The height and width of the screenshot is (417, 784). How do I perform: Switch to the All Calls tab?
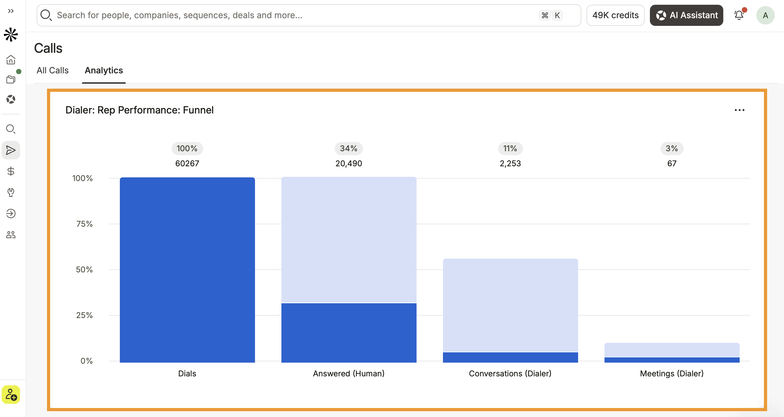coord(53,70)
